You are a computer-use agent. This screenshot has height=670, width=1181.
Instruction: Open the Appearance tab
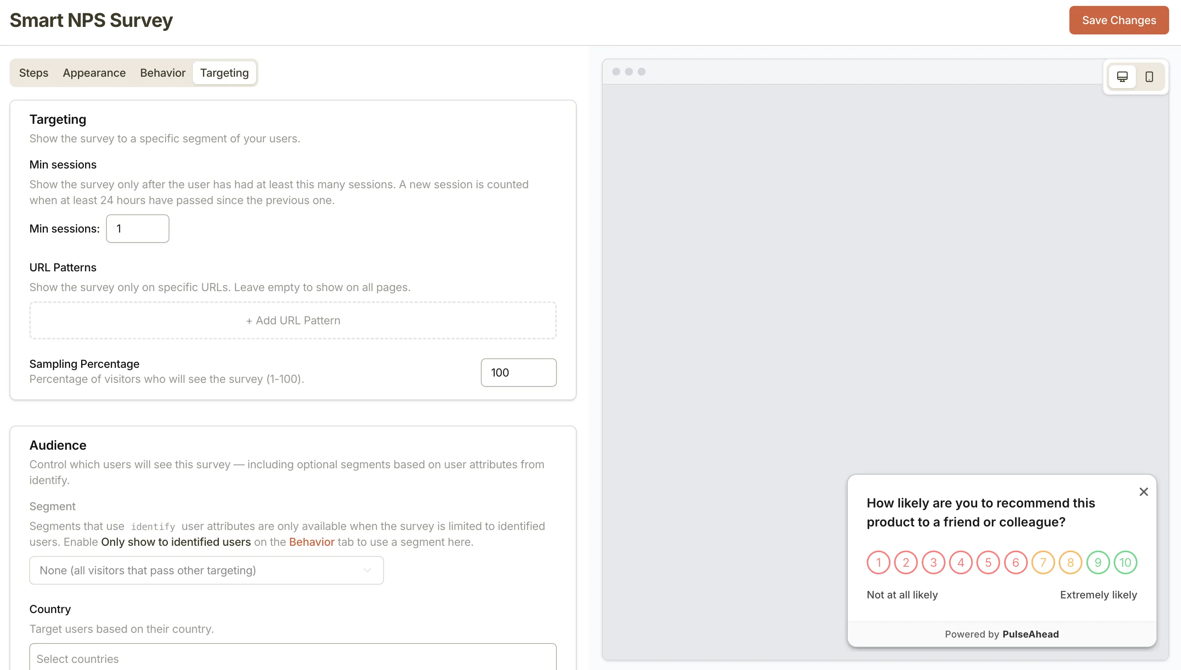94,72
